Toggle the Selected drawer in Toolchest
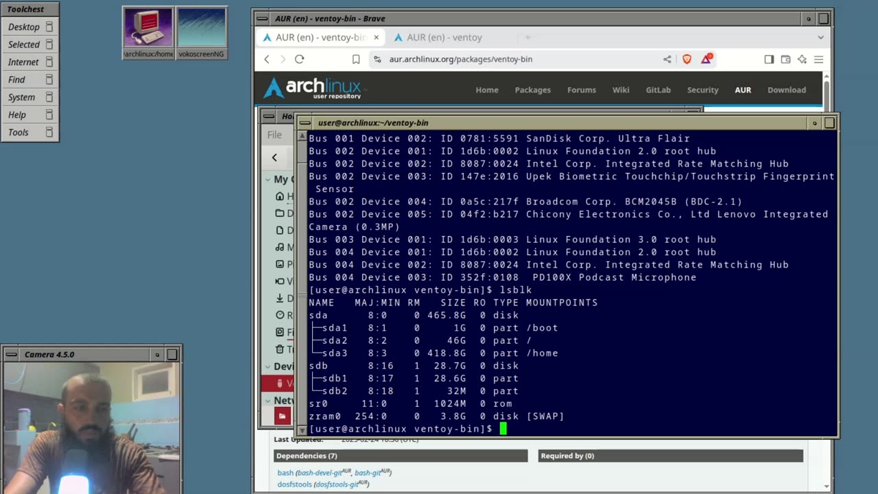Image resolution: width=878 pixels, height=494 pixels. 49,45
